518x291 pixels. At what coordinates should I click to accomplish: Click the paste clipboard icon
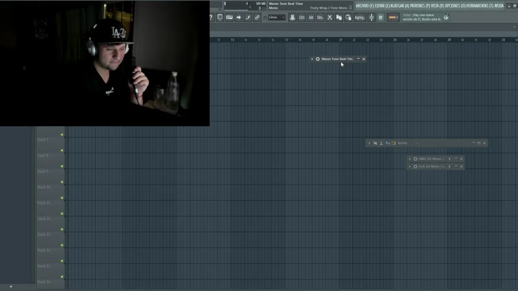tap(348, 17)
